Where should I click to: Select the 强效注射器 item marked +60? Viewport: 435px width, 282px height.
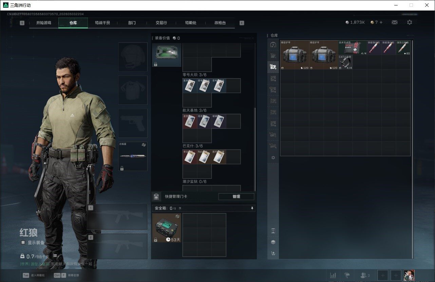[403, 48]
